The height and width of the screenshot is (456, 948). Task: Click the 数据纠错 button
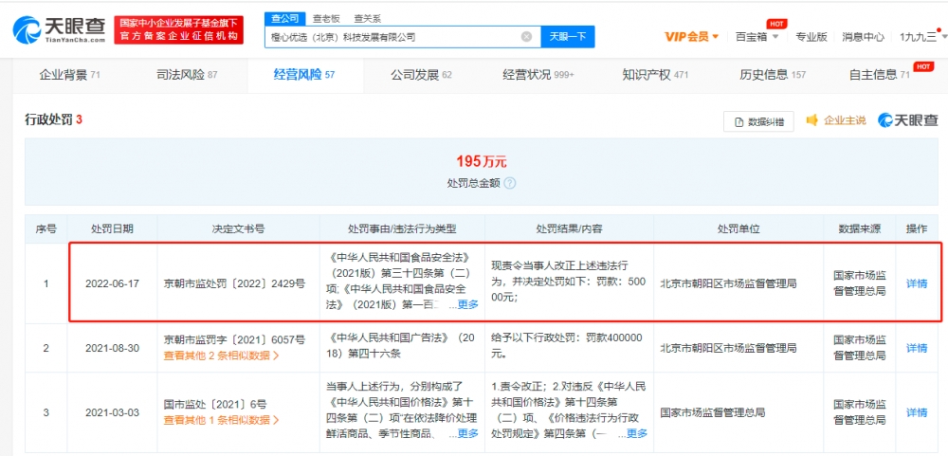pyautogui.click(x=758, y=121)
